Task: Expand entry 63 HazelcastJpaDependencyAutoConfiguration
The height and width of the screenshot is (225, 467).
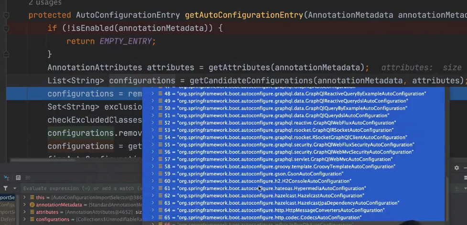Action: coord(153,203)
